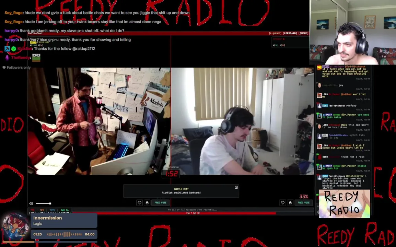Click the streamer webcam overlay
This screenshot has height=247, width=396.
pos(353,32)
